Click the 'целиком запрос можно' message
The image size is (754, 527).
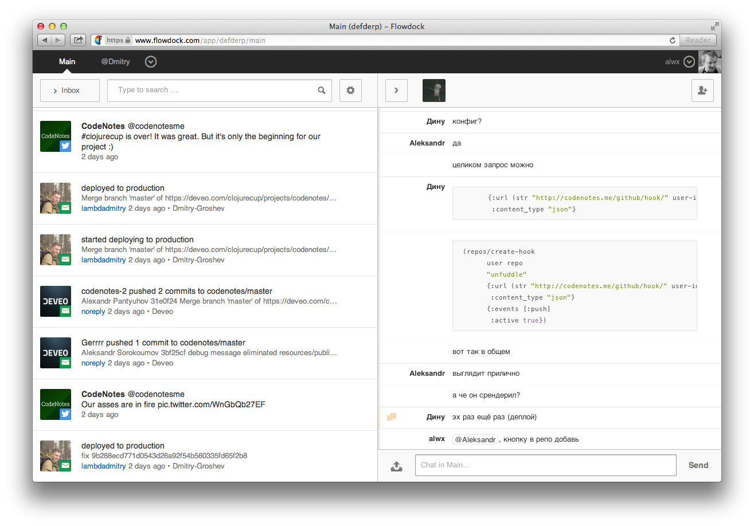(x=493, y=165)
